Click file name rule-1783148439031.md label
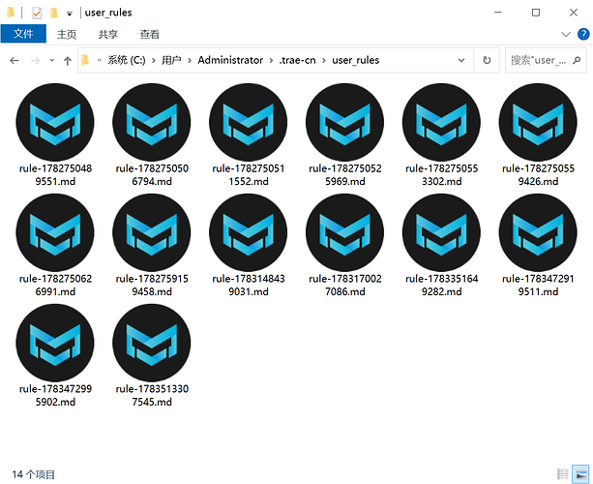 (x=249, y=285)
